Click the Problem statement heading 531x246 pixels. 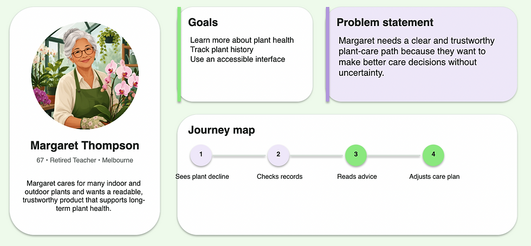point(385,22)
